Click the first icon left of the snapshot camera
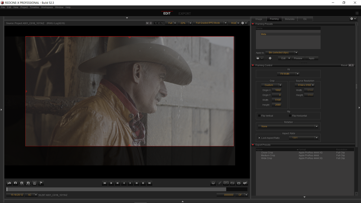The image size is (361, 203). (x=9, y=183)
